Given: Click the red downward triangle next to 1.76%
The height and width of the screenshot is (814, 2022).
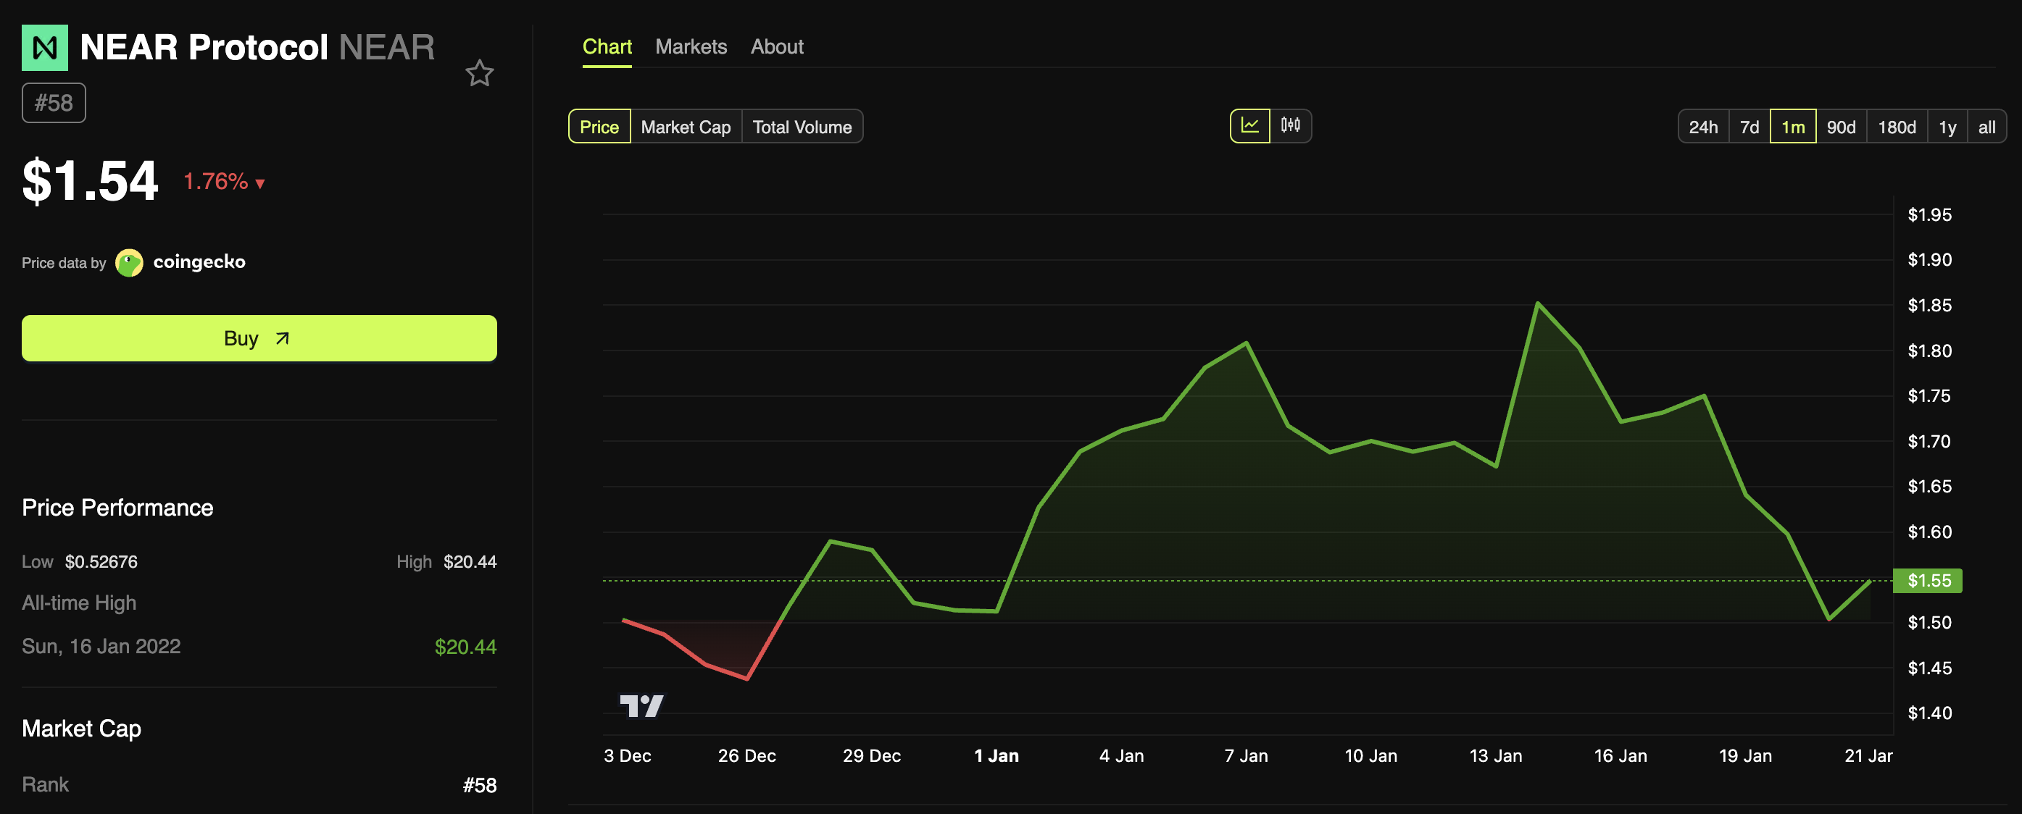Looking at the screenshot, I should tap(259, 183).
